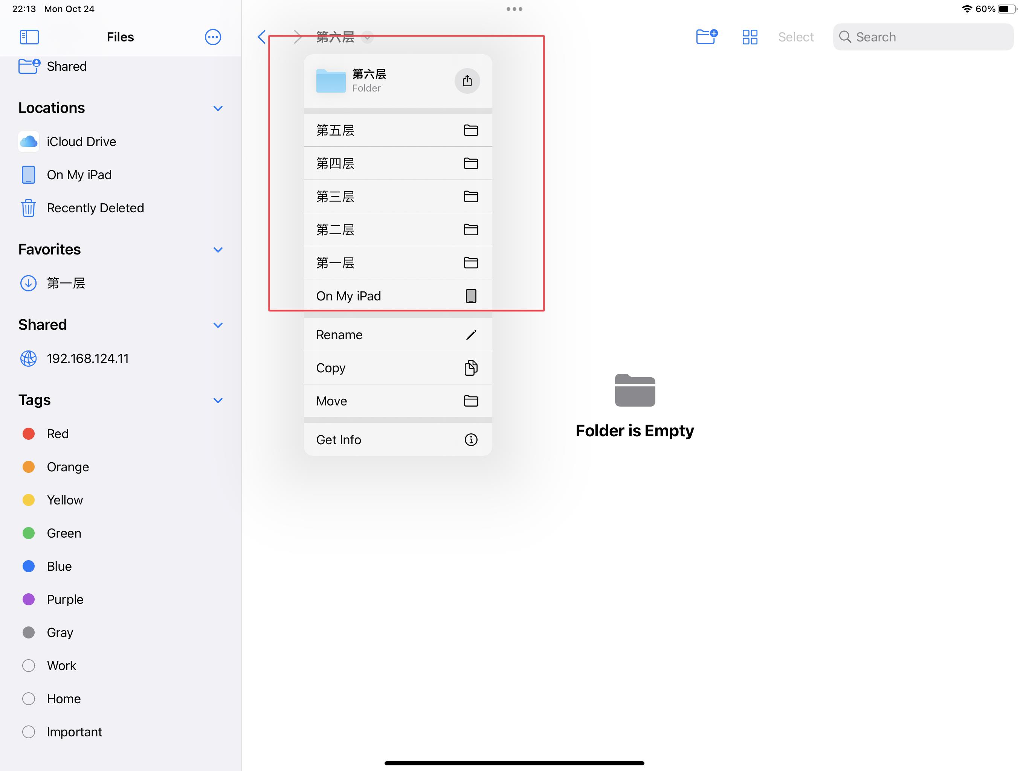The height and width of the screenshot is (771, 1029).
Task: Check the Home tag circle
Action: pyautogui.click(x=28, y=698)
